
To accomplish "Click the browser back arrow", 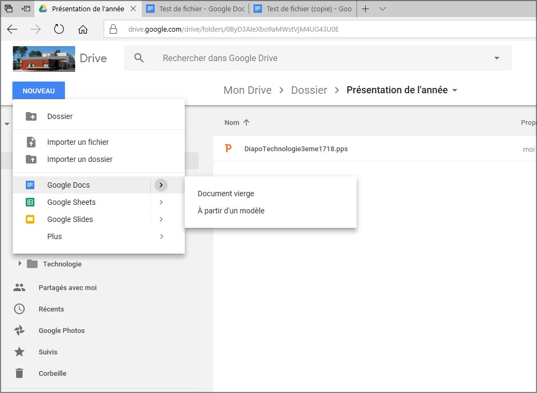I will 12,29.
